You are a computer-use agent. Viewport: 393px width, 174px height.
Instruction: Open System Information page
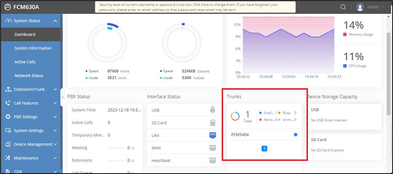tap(33, 48)
